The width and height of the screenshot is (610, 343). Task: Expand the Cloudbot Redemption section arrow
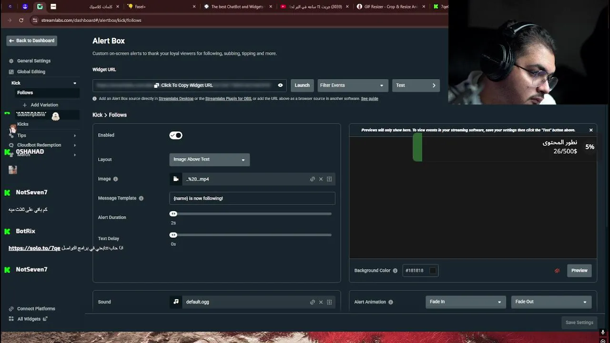75,145
